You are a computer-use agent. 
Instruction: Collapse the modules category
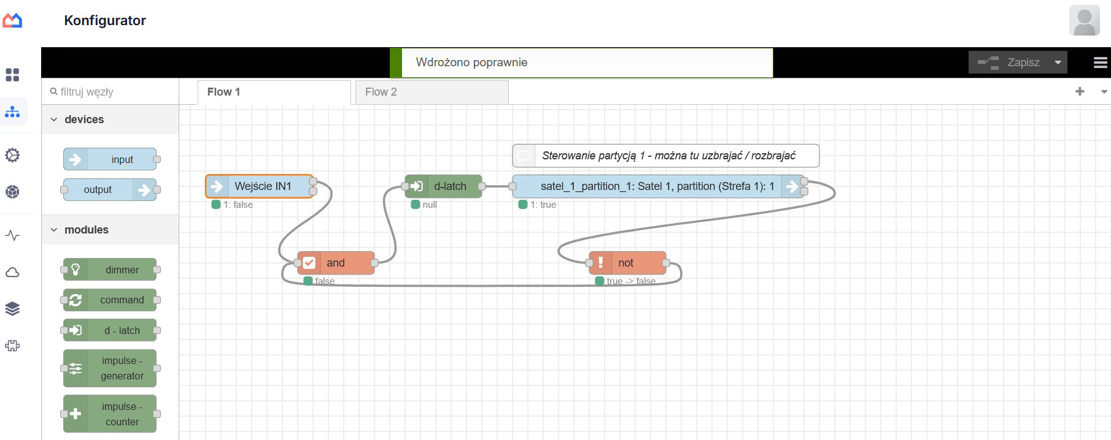click(x=110, y=230)
